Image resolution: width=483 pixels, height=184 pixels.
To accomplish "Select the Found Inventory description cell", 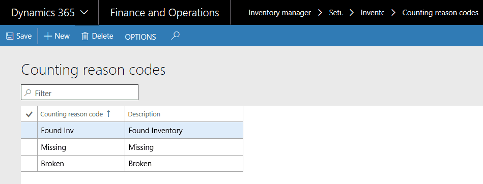I will (184, 131).
